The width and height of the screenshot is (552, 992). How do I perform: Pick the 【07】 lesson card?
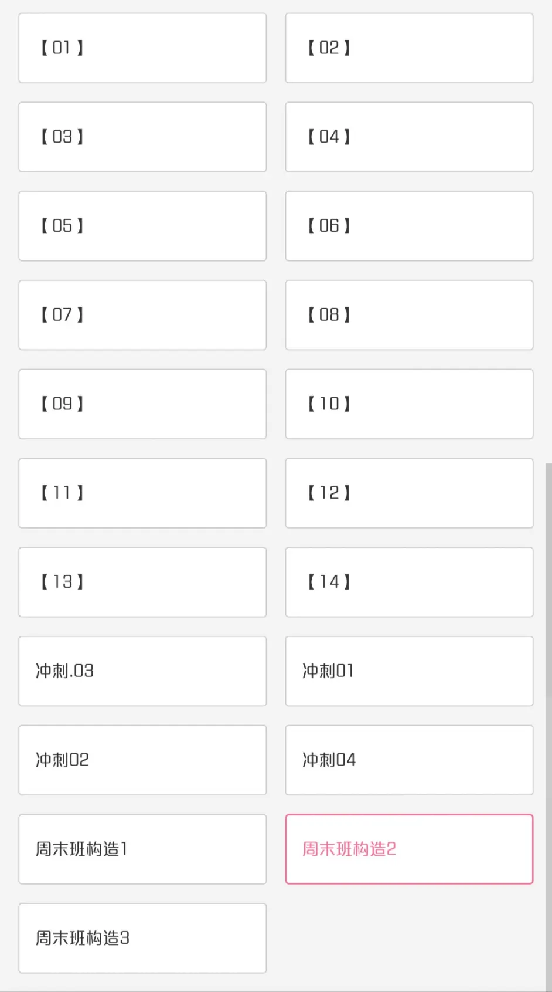[142, 315]
